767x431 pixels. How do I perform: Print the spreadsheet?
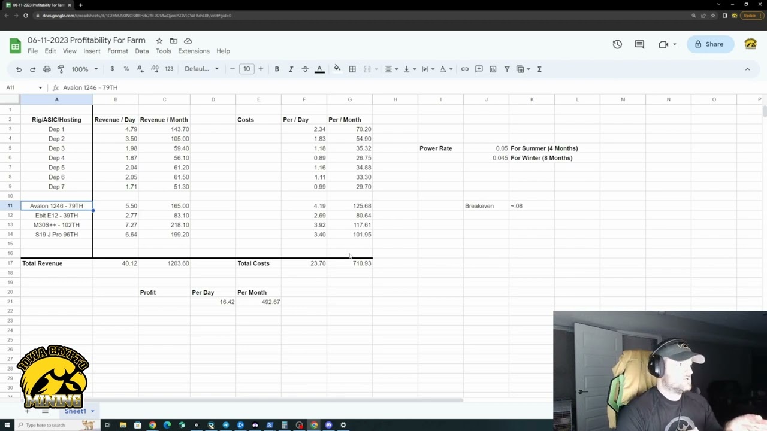tap(47, 69)
